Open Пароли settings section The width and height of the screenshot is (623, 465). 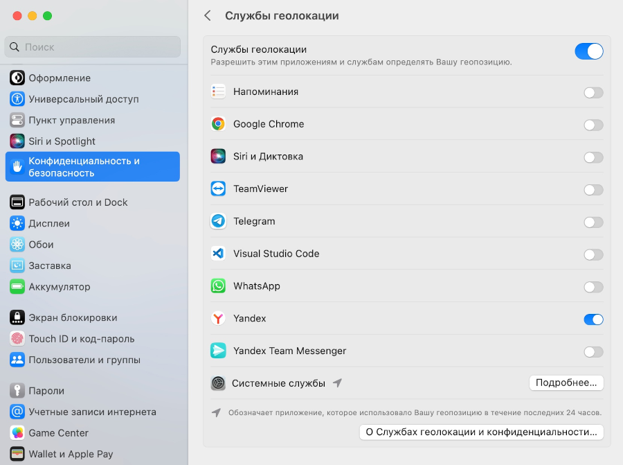46,391
